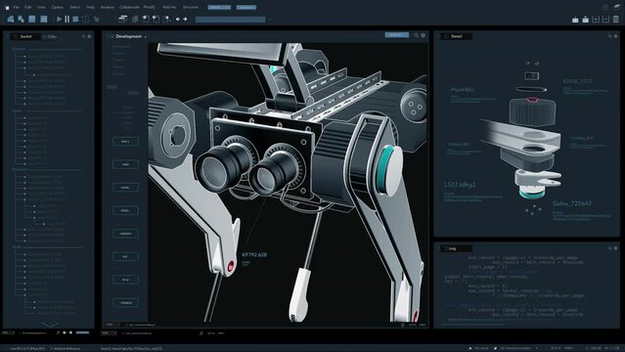Click the fourth outlined button in Development sidebar
Screen dimensions: 625x352
tap(125, 210)
